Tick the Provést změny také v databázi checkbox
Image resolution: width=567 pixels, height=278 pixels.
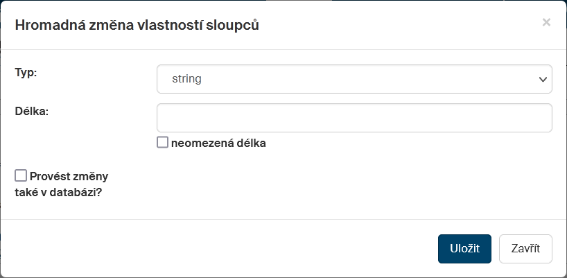(21, 175)
